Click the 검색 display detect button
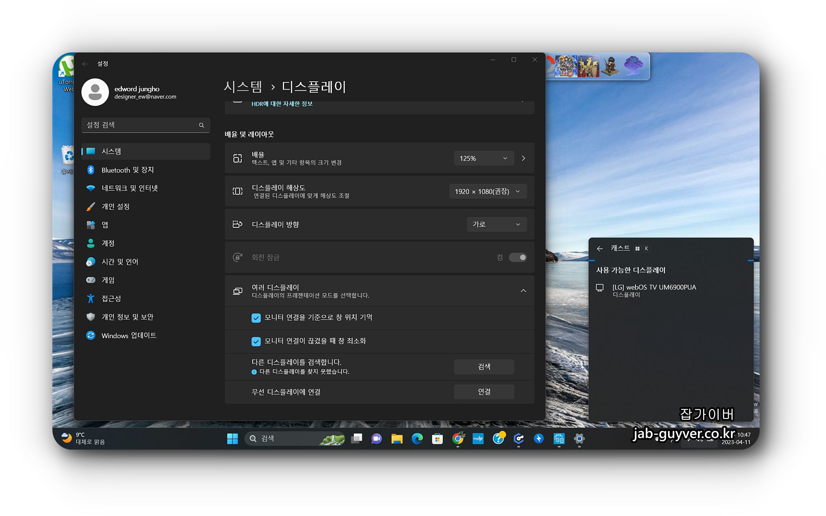The image size is (826, 516). pyautogui.click(x=484, y=366)
